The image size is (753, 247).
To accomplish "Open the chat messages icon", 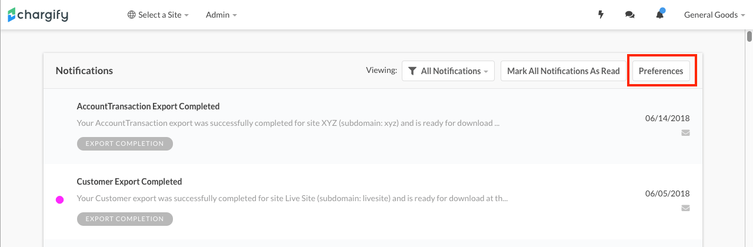I will [x=629, y=15].
